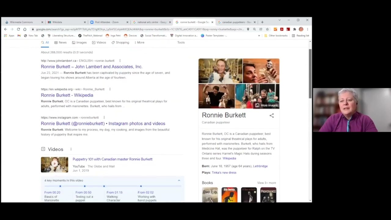Bookmark this page with the star icon

click(x=267, y=29)
